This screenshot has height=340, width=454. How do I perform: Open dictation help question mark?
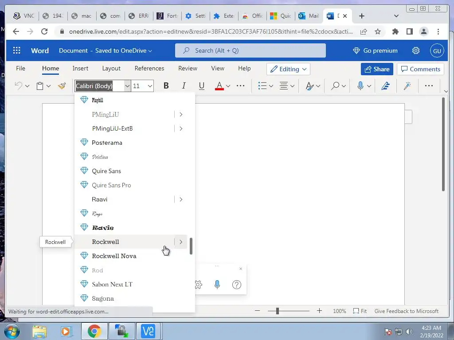(x=237, y=285)
